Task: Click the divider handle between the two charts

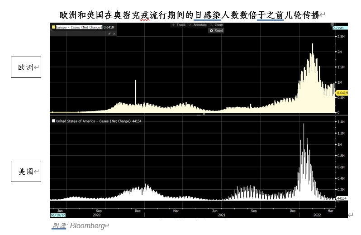Action: pyautogui.click(x=199, y=115)
